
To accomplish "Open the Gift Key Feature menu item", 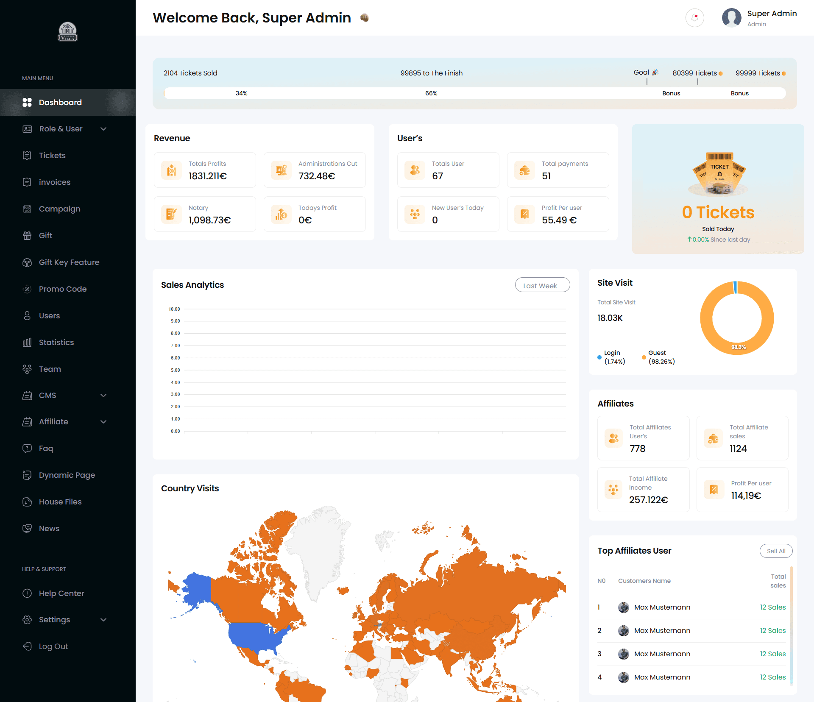I will tap(69, 262).
